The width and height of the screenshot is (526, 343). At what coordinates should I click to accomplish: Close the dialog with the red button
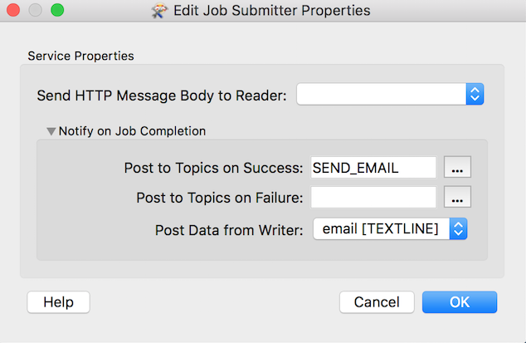point(13,10)
